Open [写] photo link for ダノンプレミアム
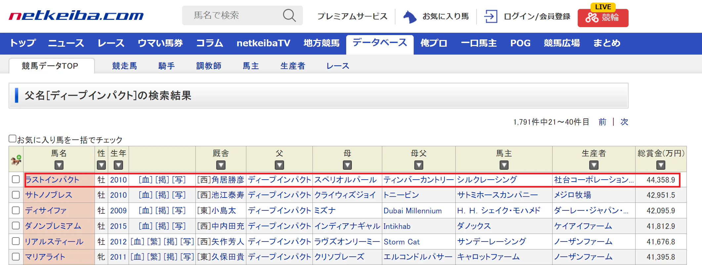This screenshot has height=265, width=702. coord(179,226)
